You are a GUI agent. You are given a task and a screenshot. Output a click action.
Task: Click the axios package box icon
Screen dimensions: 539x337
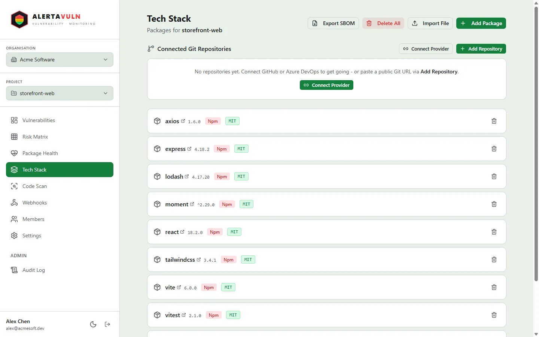[157, 121]
